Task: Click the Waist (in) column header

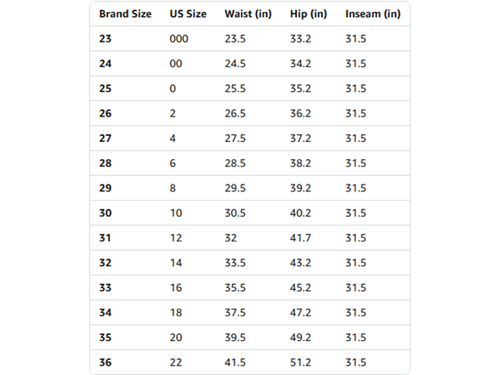Action: pyautogui.click(x=248, y=14)
